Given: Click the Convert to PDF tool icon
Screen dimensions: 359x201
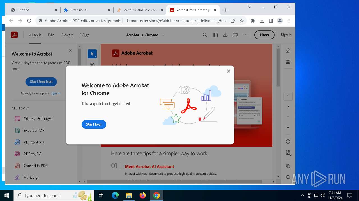Looking at the screenshot, I should (18, 166).
